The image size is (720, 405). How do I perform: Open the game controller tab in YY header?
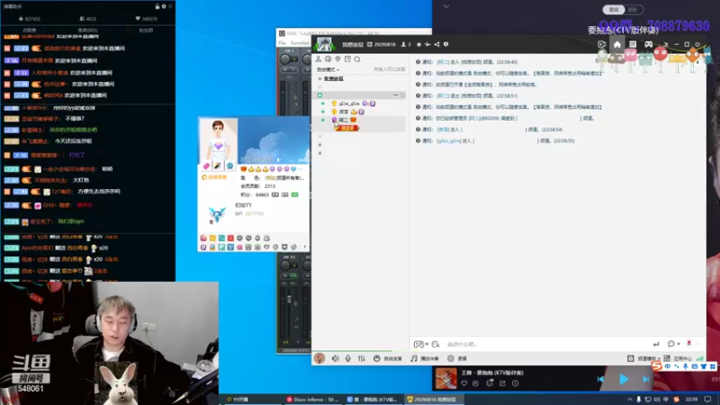(648, 44)
